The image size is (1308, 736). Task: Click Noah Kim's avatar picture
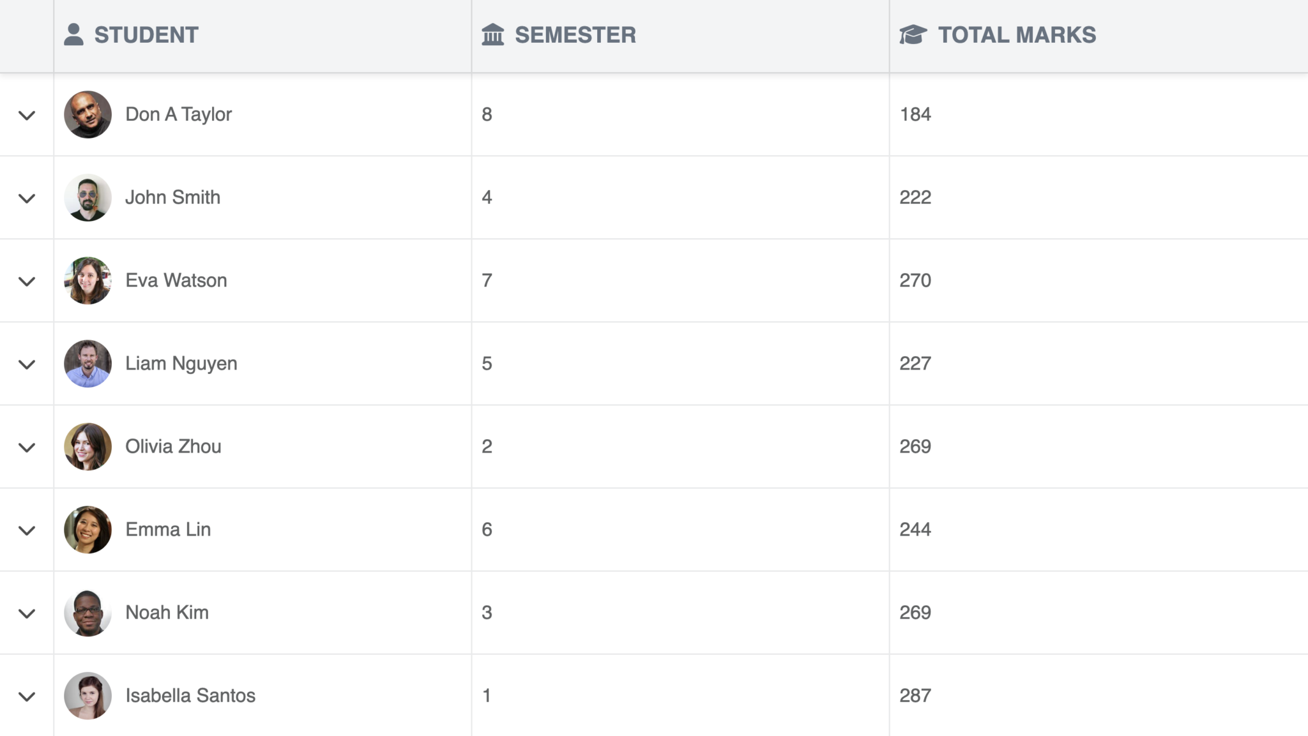88,612
